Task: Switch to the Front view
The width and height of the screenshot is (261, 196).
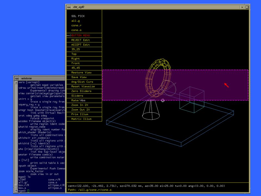Action: (x=84, y=63)
